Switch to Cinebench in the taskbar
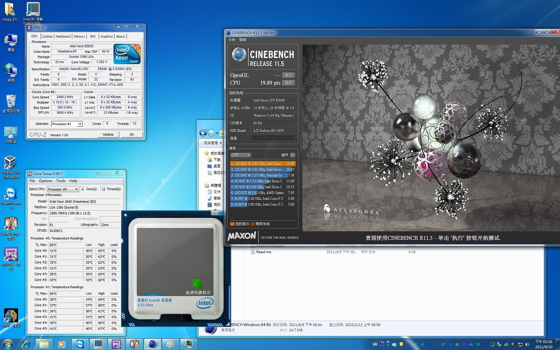This screenshot has height=350, width=560. [153, 344]
